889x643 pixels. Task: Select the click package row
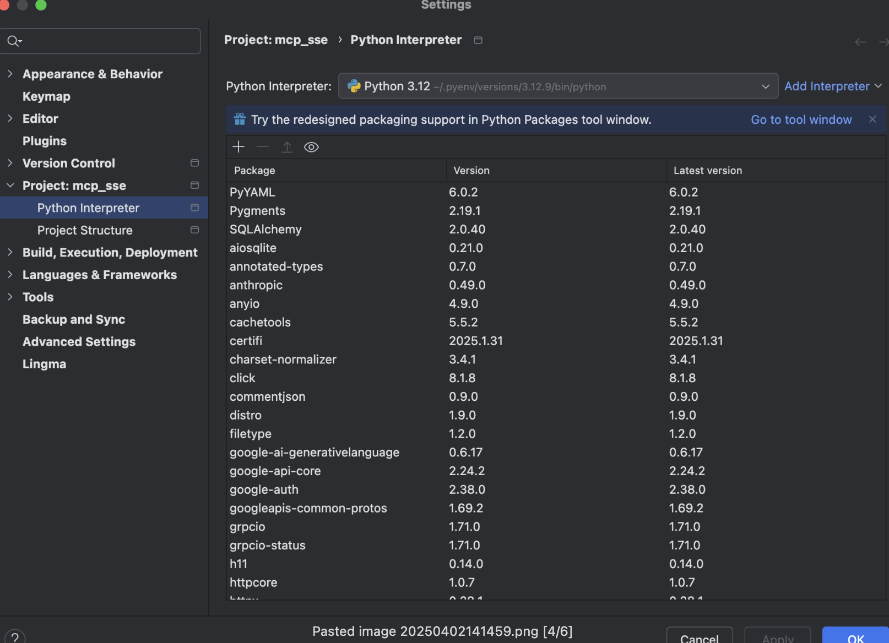tap(556, 378)
